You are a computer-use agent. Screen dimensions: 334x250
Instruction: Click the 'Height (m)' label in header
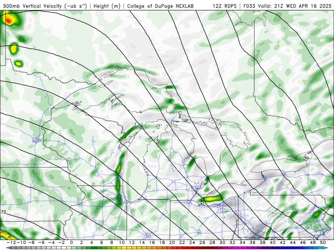tap(107, 6)
